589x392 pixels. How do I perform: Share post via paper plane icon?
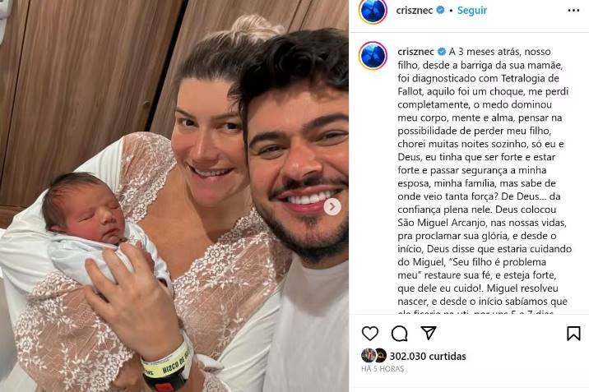(429, 333)
